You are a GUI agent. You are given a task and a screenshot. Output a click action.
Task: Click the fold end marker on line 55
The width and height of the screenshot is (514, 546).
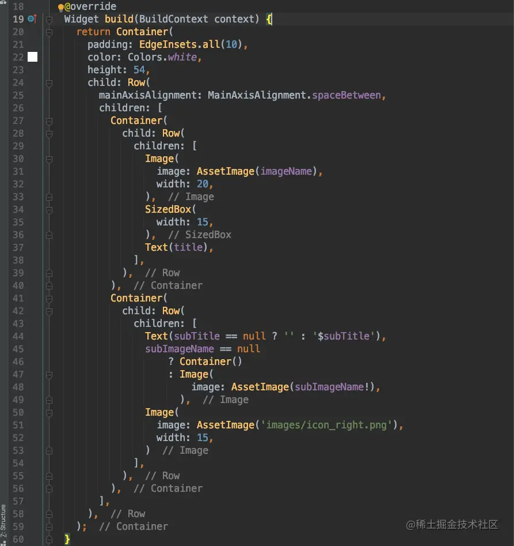point(49,476)
